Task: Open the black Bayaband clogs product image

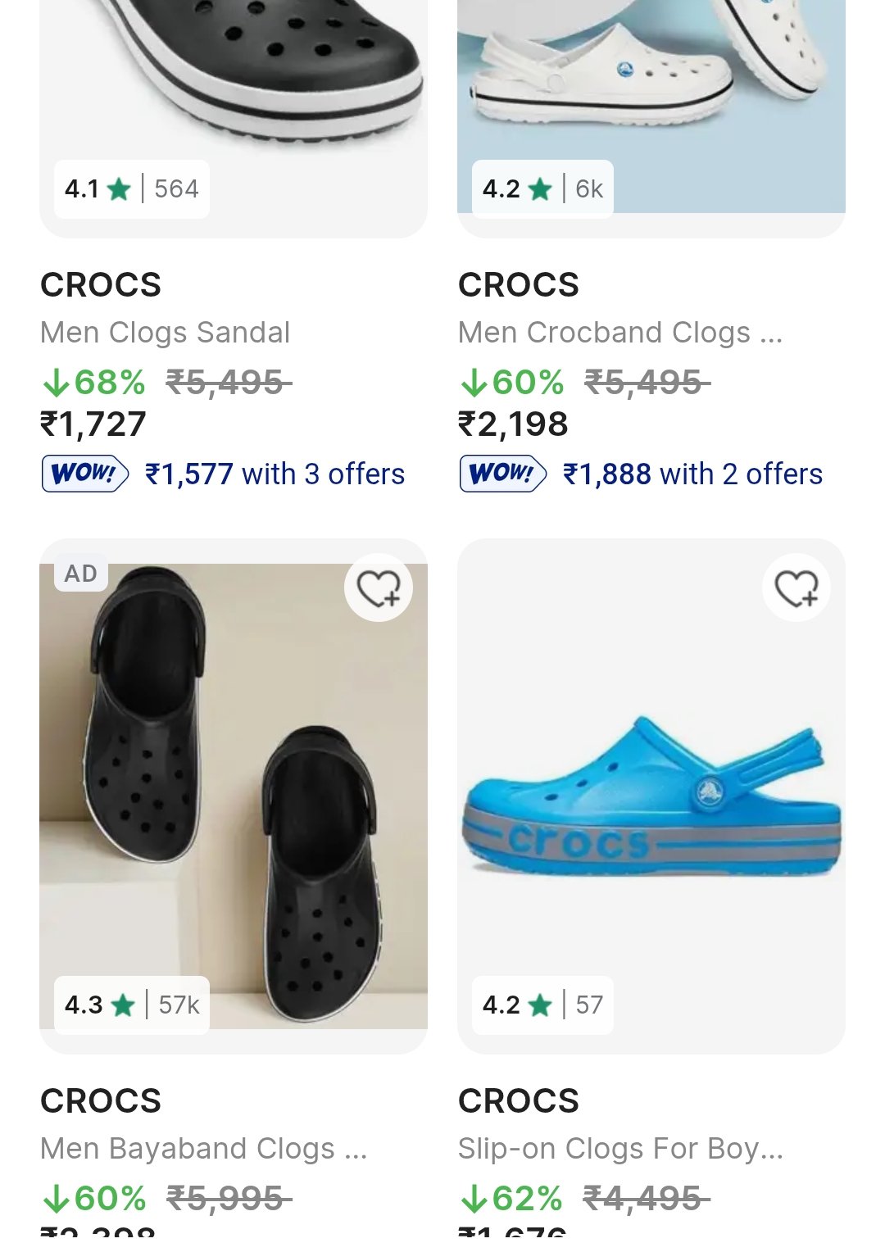Action: pyautogui.click(x=234, y=795)
